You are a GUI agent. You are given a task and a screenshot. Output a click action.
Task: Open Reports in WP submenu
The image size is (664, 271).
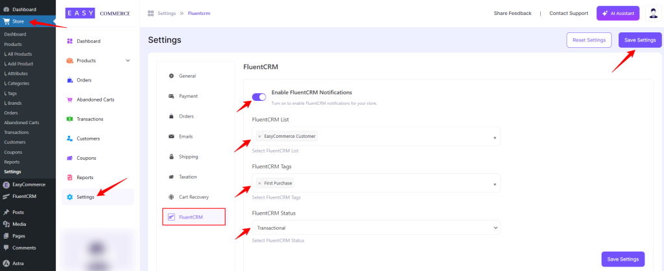(x=12, y=162)
